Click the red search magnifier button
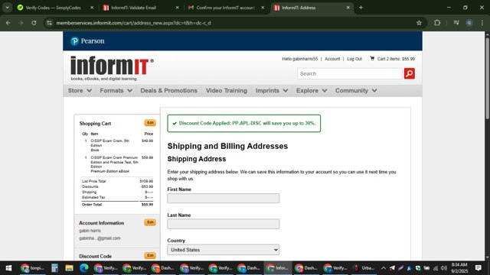 coord(409,73)
